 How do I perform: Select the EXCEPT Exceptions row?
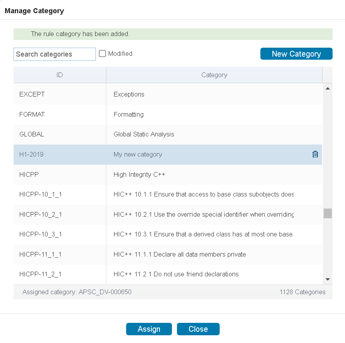coord(168,95)
